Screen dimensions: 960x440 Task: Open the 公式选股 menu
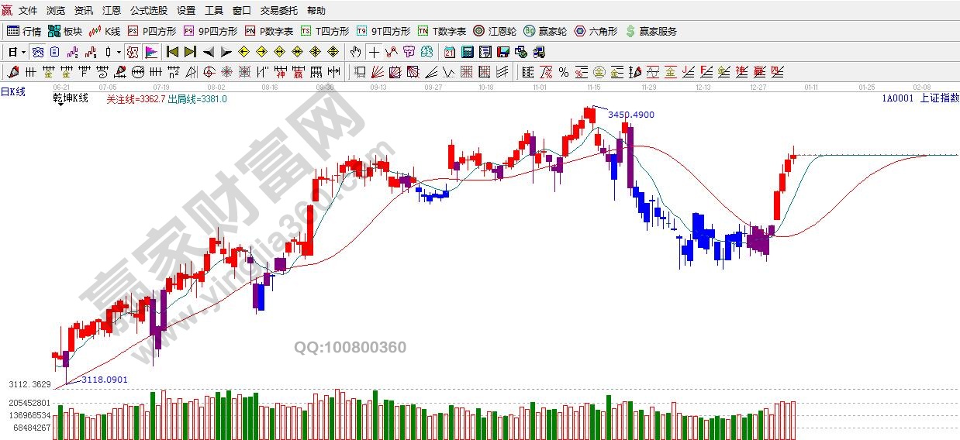(x=148, y=11)
